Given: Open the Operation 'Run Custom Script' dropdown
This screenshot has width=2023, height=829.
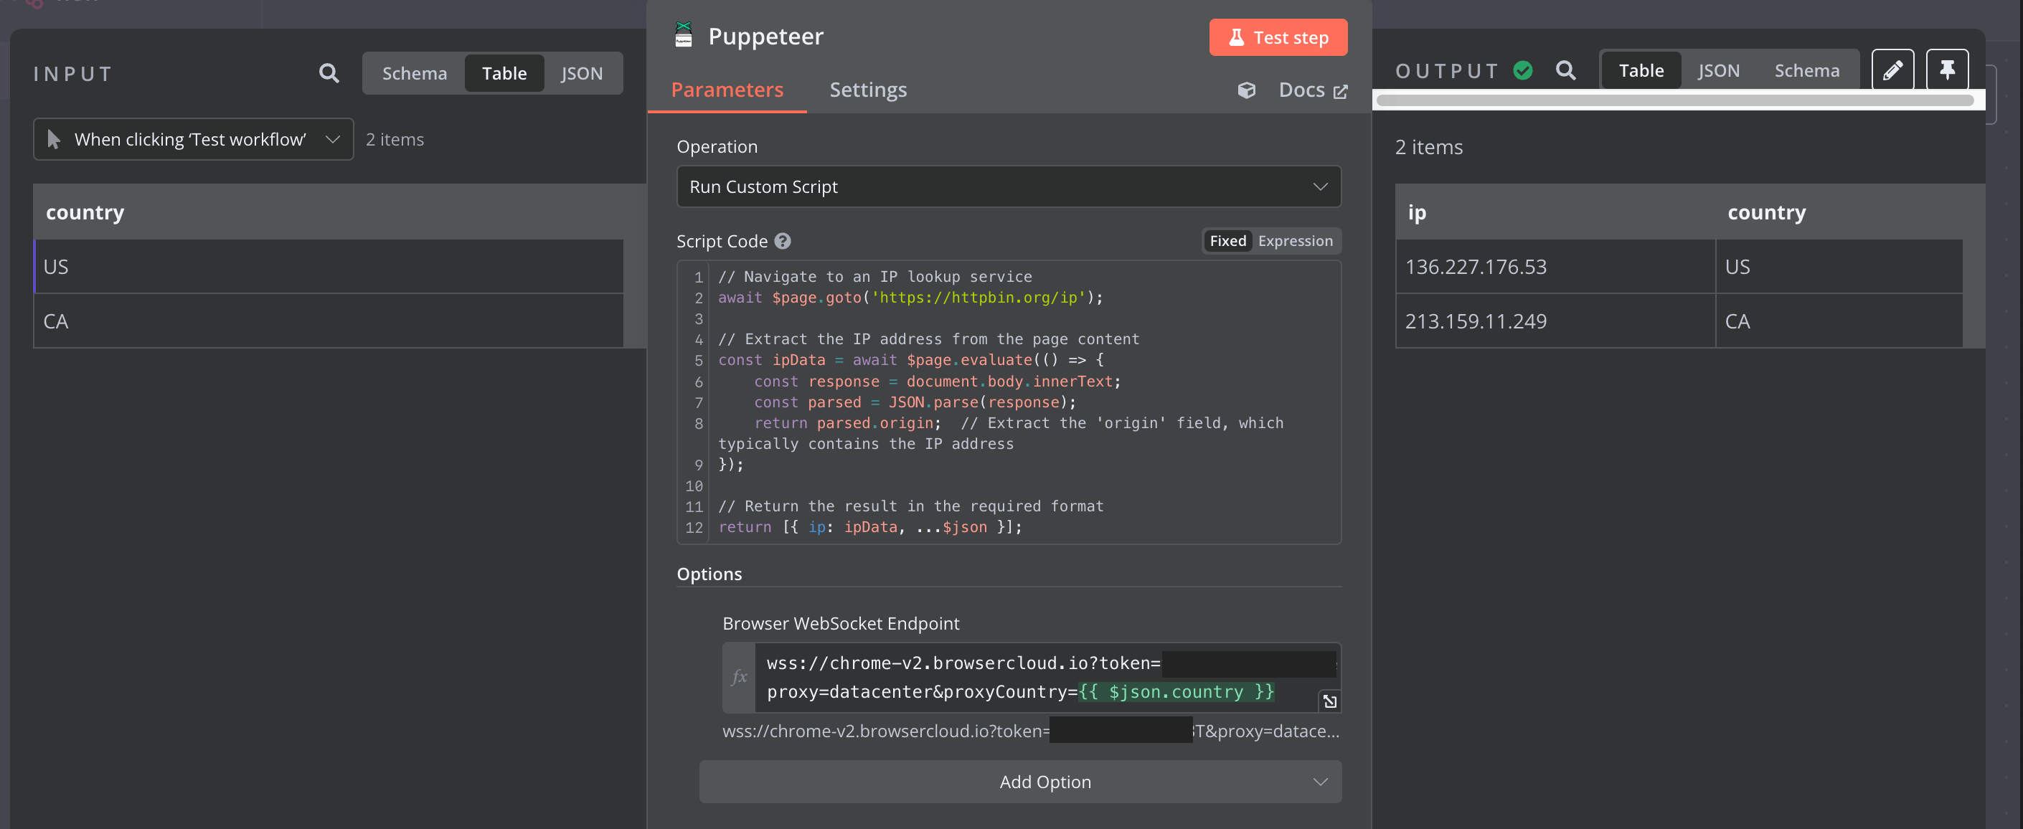Looking at the screenshot, I should point(1008,187).
